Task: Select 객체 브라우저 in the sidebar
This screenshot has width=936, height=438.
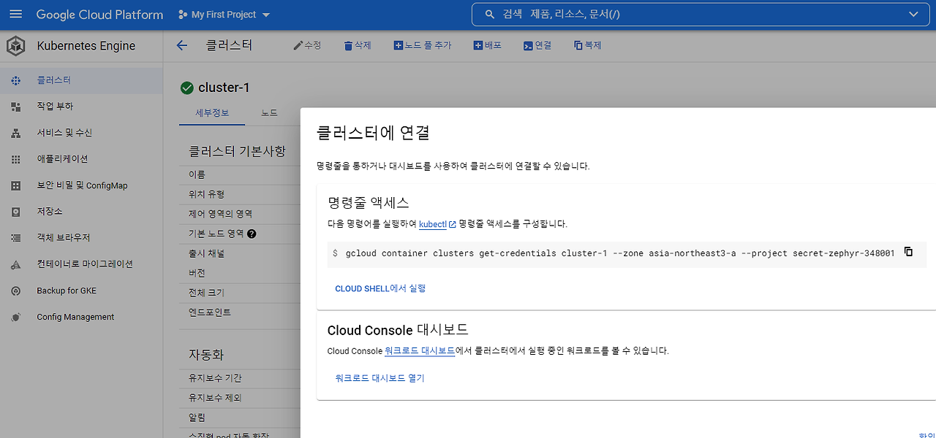Action: point(81,238)
